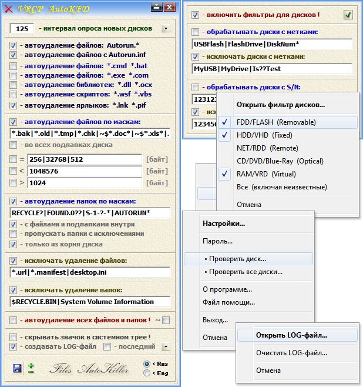The height and width of the screenshot is (387, 363).
Task: Toggle 'исключать удаление файлов' checkbox
Action: pos(14,261)
